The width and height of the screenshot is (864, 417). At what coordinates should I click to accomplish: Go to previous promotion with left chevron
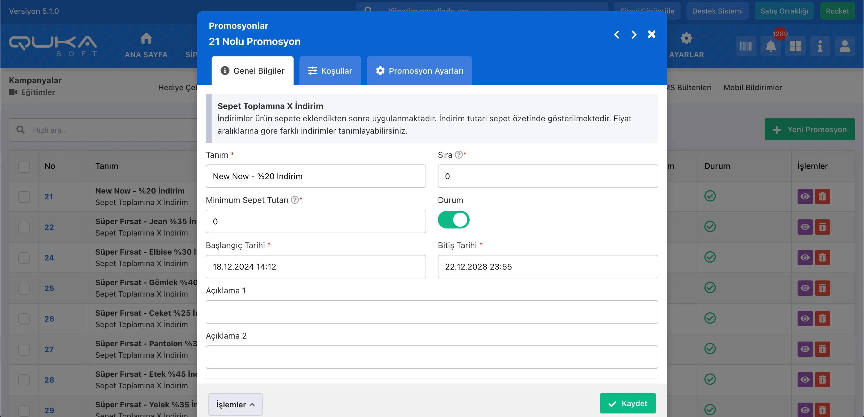point(617,35)
